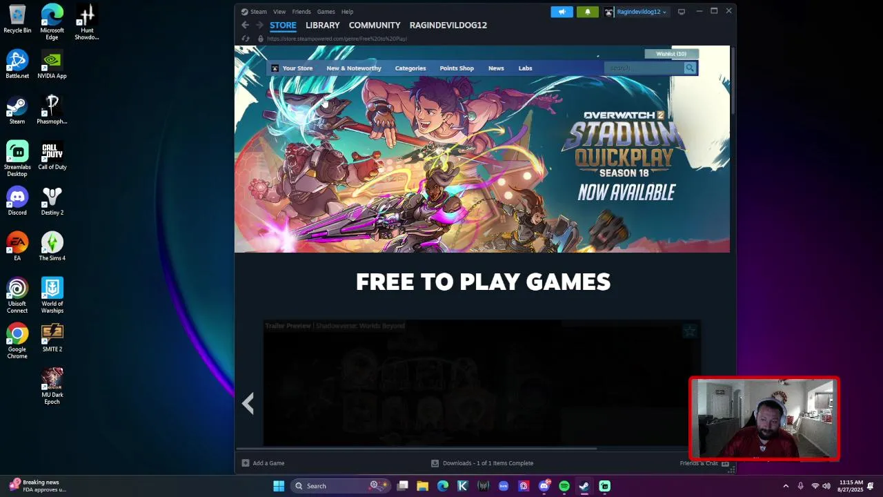Click the taskbar Search box

[341, 486]
